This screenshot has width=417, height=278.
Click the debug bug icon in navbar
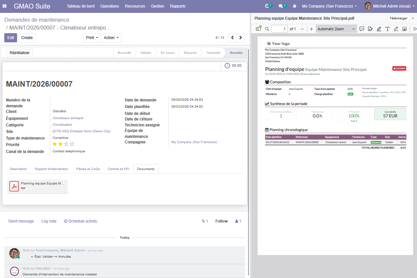pyautogui.click(x=294, y=6)
